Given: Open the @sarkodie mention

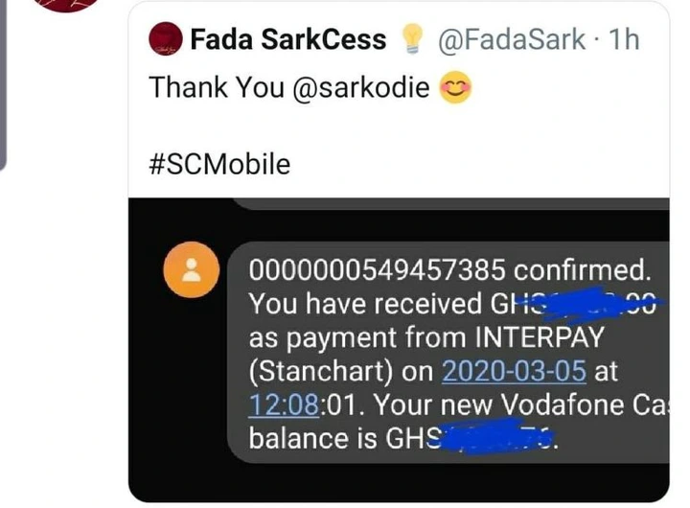Looking at the screenshot, I should [x=361, y=86].
